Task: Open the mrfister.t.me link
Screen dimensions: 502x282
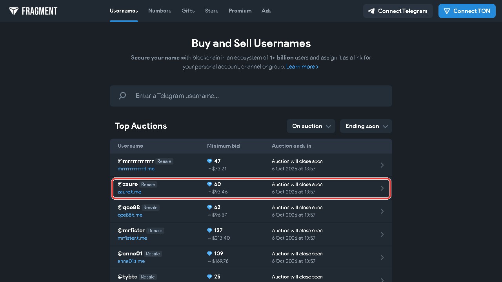Action: pyautogui.click(x=133, y=238)
